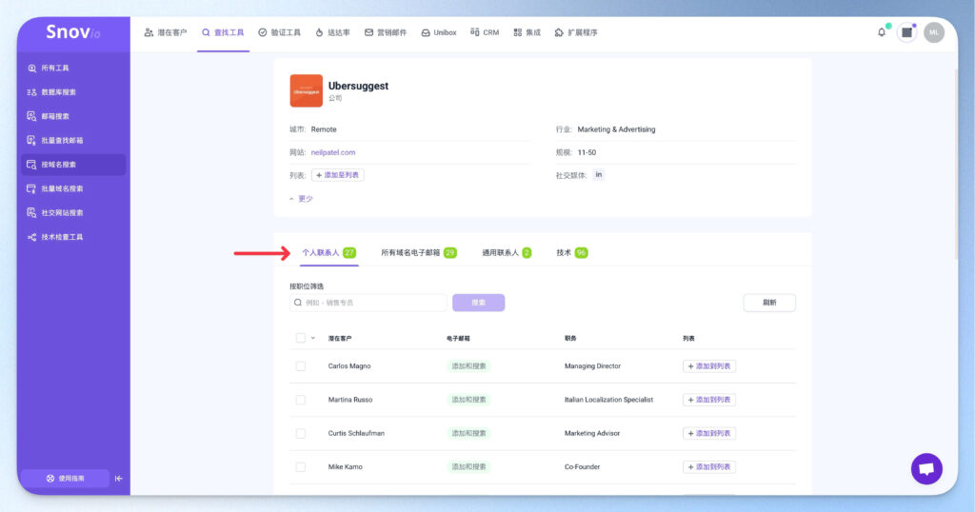Screen dimensions: 975x512
Task: Expand the select-all dropdown arrow
Action: click(x=312, y=338)
